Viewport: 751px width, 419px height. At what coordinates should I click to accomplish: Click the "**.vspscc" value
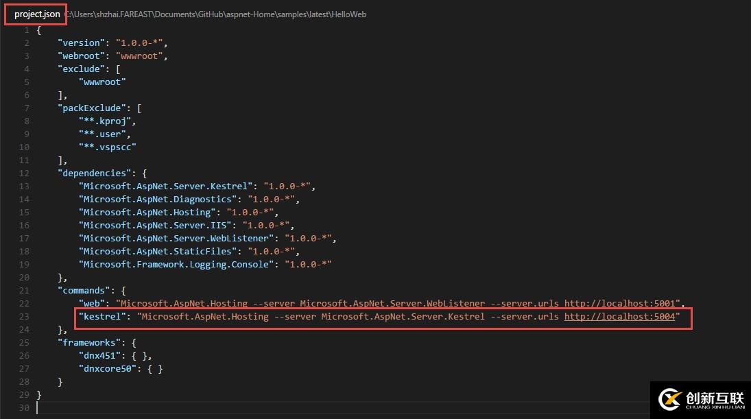107,147
